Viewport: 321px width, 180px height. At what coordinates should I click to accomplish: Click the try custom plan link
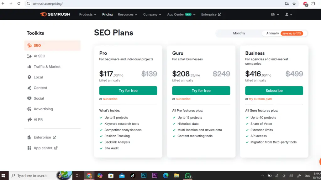[x=260, y=99]
